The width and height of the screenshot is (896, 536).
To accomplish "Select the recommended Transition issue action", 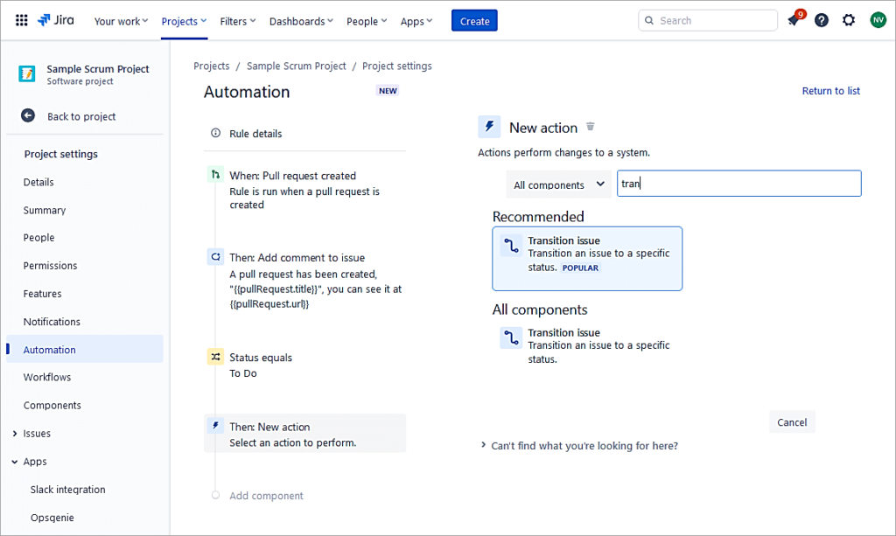I will point(587,258).
